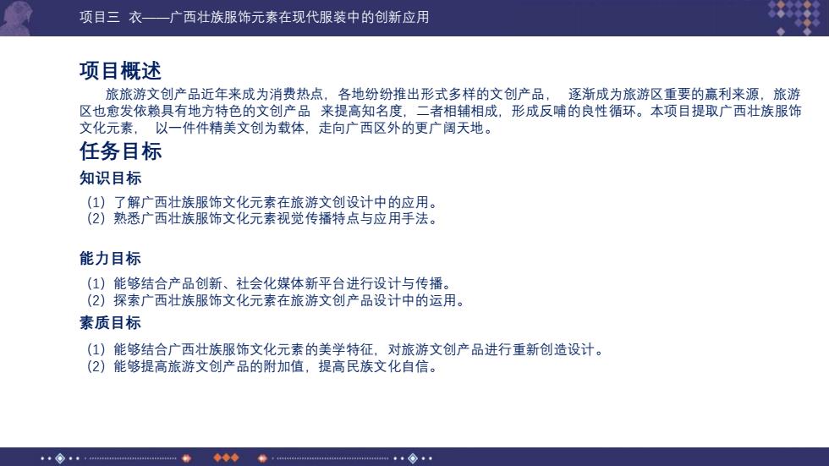Click the subheading '知识目标'

(111, 178)
